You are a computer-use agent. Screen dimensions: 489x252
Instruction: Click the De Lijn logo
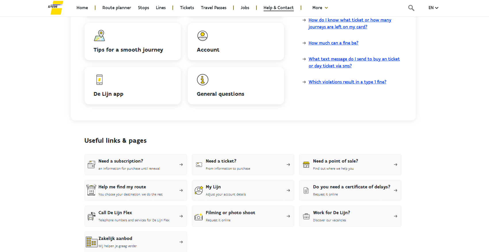coord(55,8)
